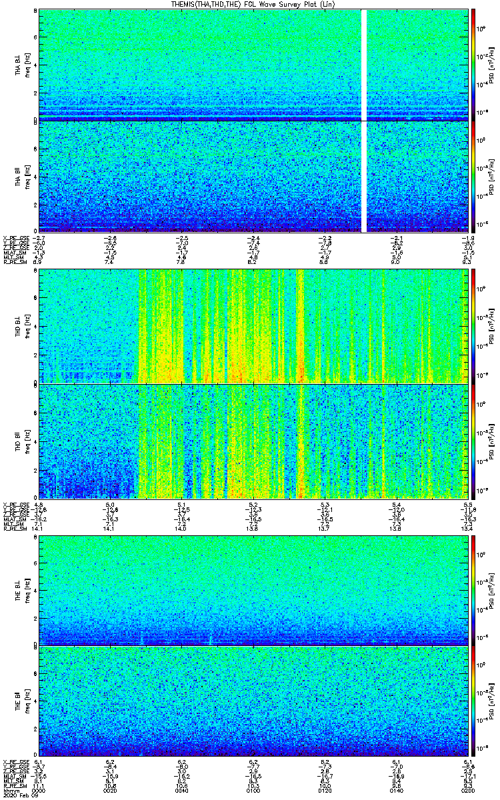This screenshot has height=800, width=500.
Task: Click the 2020 Feb 09 date label
Action: coord(19,796)
